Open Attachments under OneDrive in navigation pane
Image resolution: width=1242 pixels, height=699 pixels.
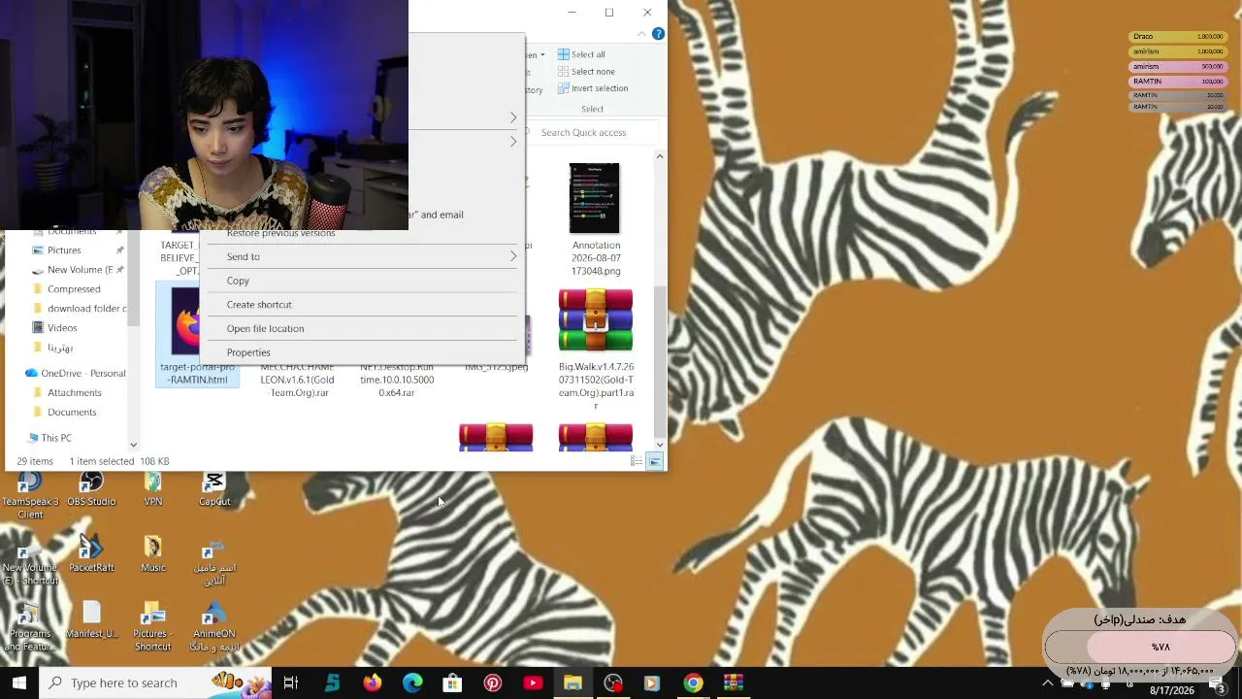coord(74,392)
